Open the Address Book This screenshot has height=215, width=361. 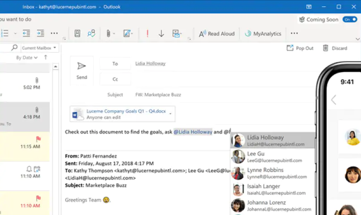coord(77,34)
